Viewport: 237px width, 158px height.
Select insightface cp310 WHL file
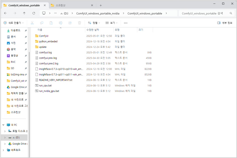coord(59,69)
